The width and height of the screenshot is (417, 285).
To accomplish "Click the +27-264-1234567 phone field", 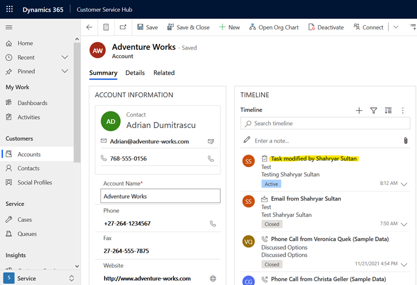I will 127,224.
